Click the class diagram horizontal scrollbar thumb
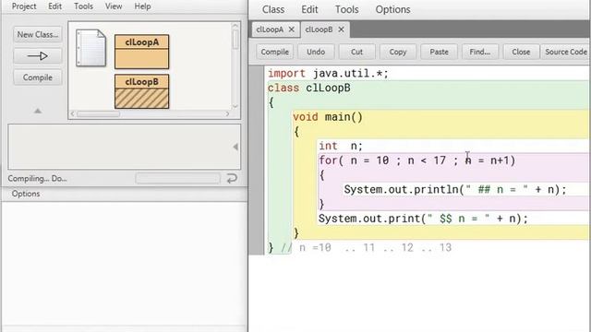The width and height of the screenshot is (591, 332). click(x=99, y=113)
